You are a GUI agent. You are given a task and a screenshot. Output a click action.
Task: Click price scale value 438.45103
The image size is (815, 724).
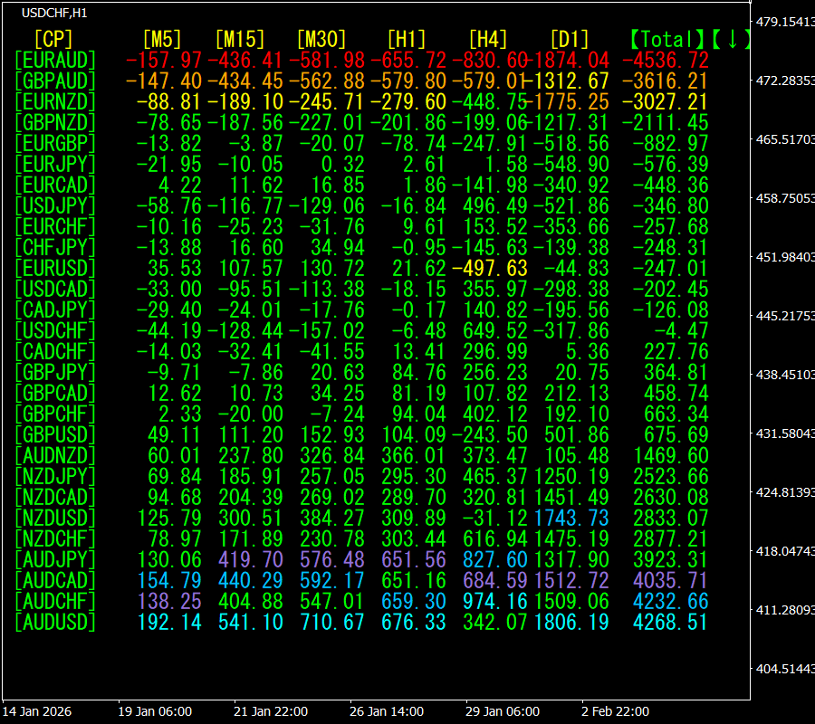[785, 375]
